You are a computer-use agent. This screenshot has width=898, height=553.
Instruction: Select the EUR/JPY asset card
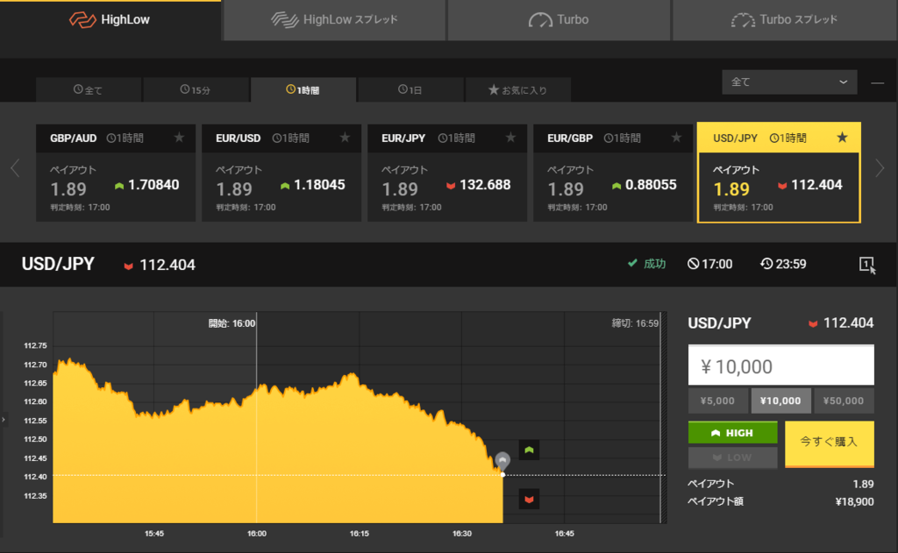(447, 173)
